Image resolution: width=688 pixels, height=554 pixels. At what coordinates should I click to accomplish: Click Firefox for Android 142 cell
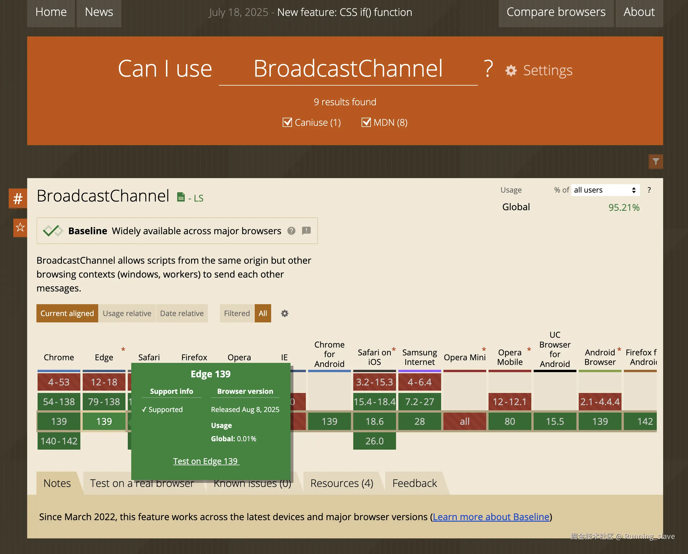coord(641,421)
